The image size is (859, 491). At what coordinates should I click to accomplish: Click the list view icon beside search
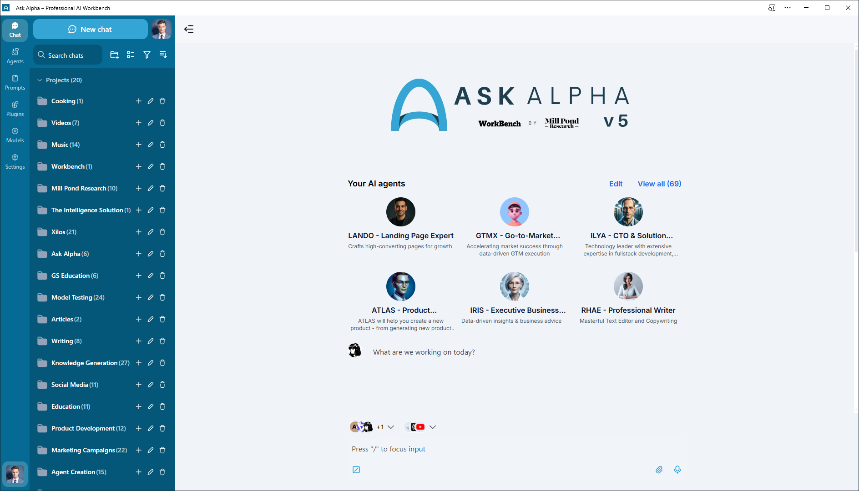pos(131,55)
